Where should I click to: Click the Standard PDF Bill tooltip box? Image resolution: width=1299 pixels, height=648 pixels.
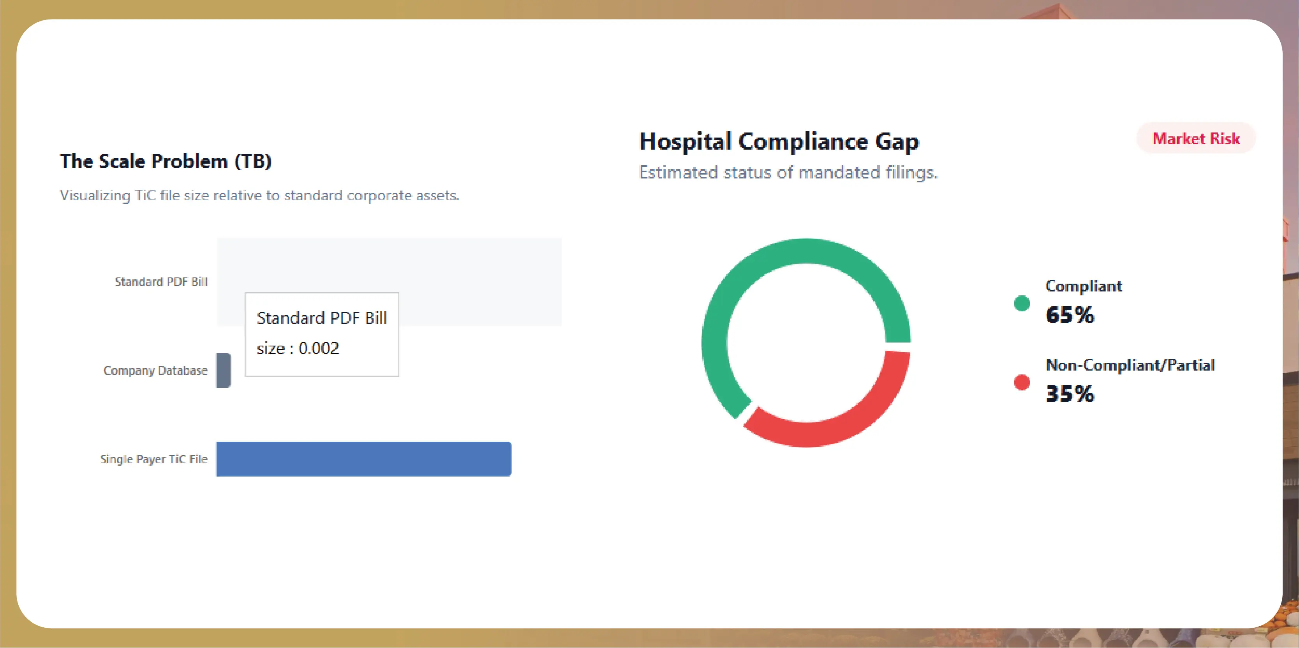coord(322,334)
